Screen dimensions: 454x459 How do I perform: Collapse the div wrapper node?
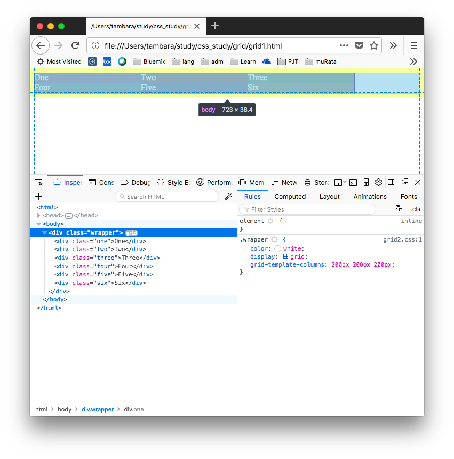pyautogui.click(x=44, y=233)
